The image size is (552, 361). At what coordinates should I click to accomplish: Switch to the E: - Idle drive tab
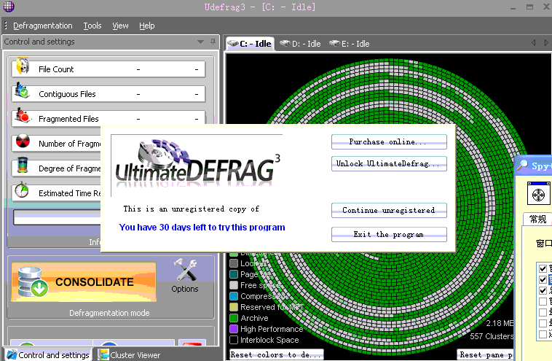[x=350, y=44]
